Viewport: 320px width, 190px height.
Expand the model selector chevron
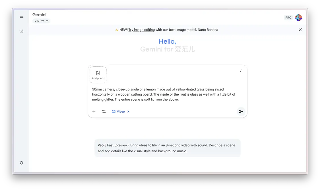pos(47,21)
